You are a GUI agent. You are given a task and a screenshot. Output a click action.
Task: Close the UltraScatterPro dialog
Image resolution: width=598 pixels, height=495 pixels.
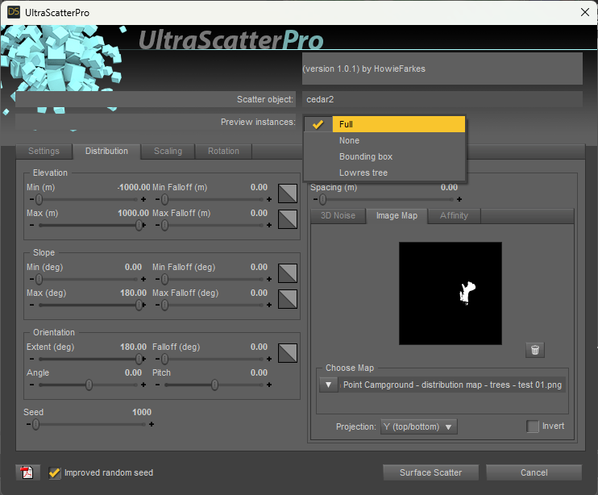[x=584, y=12]
